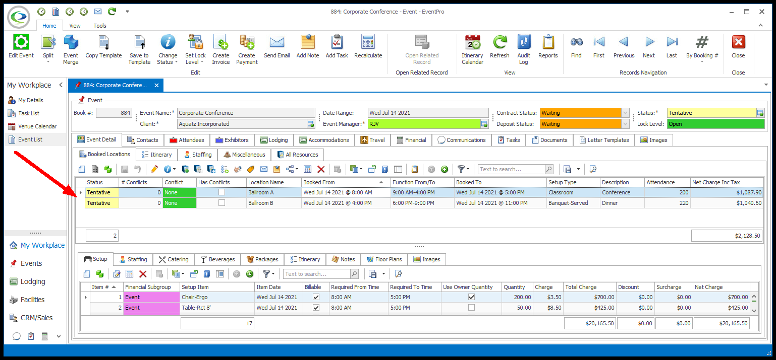Click the EventPro application logo button

[x=19, y=17]
